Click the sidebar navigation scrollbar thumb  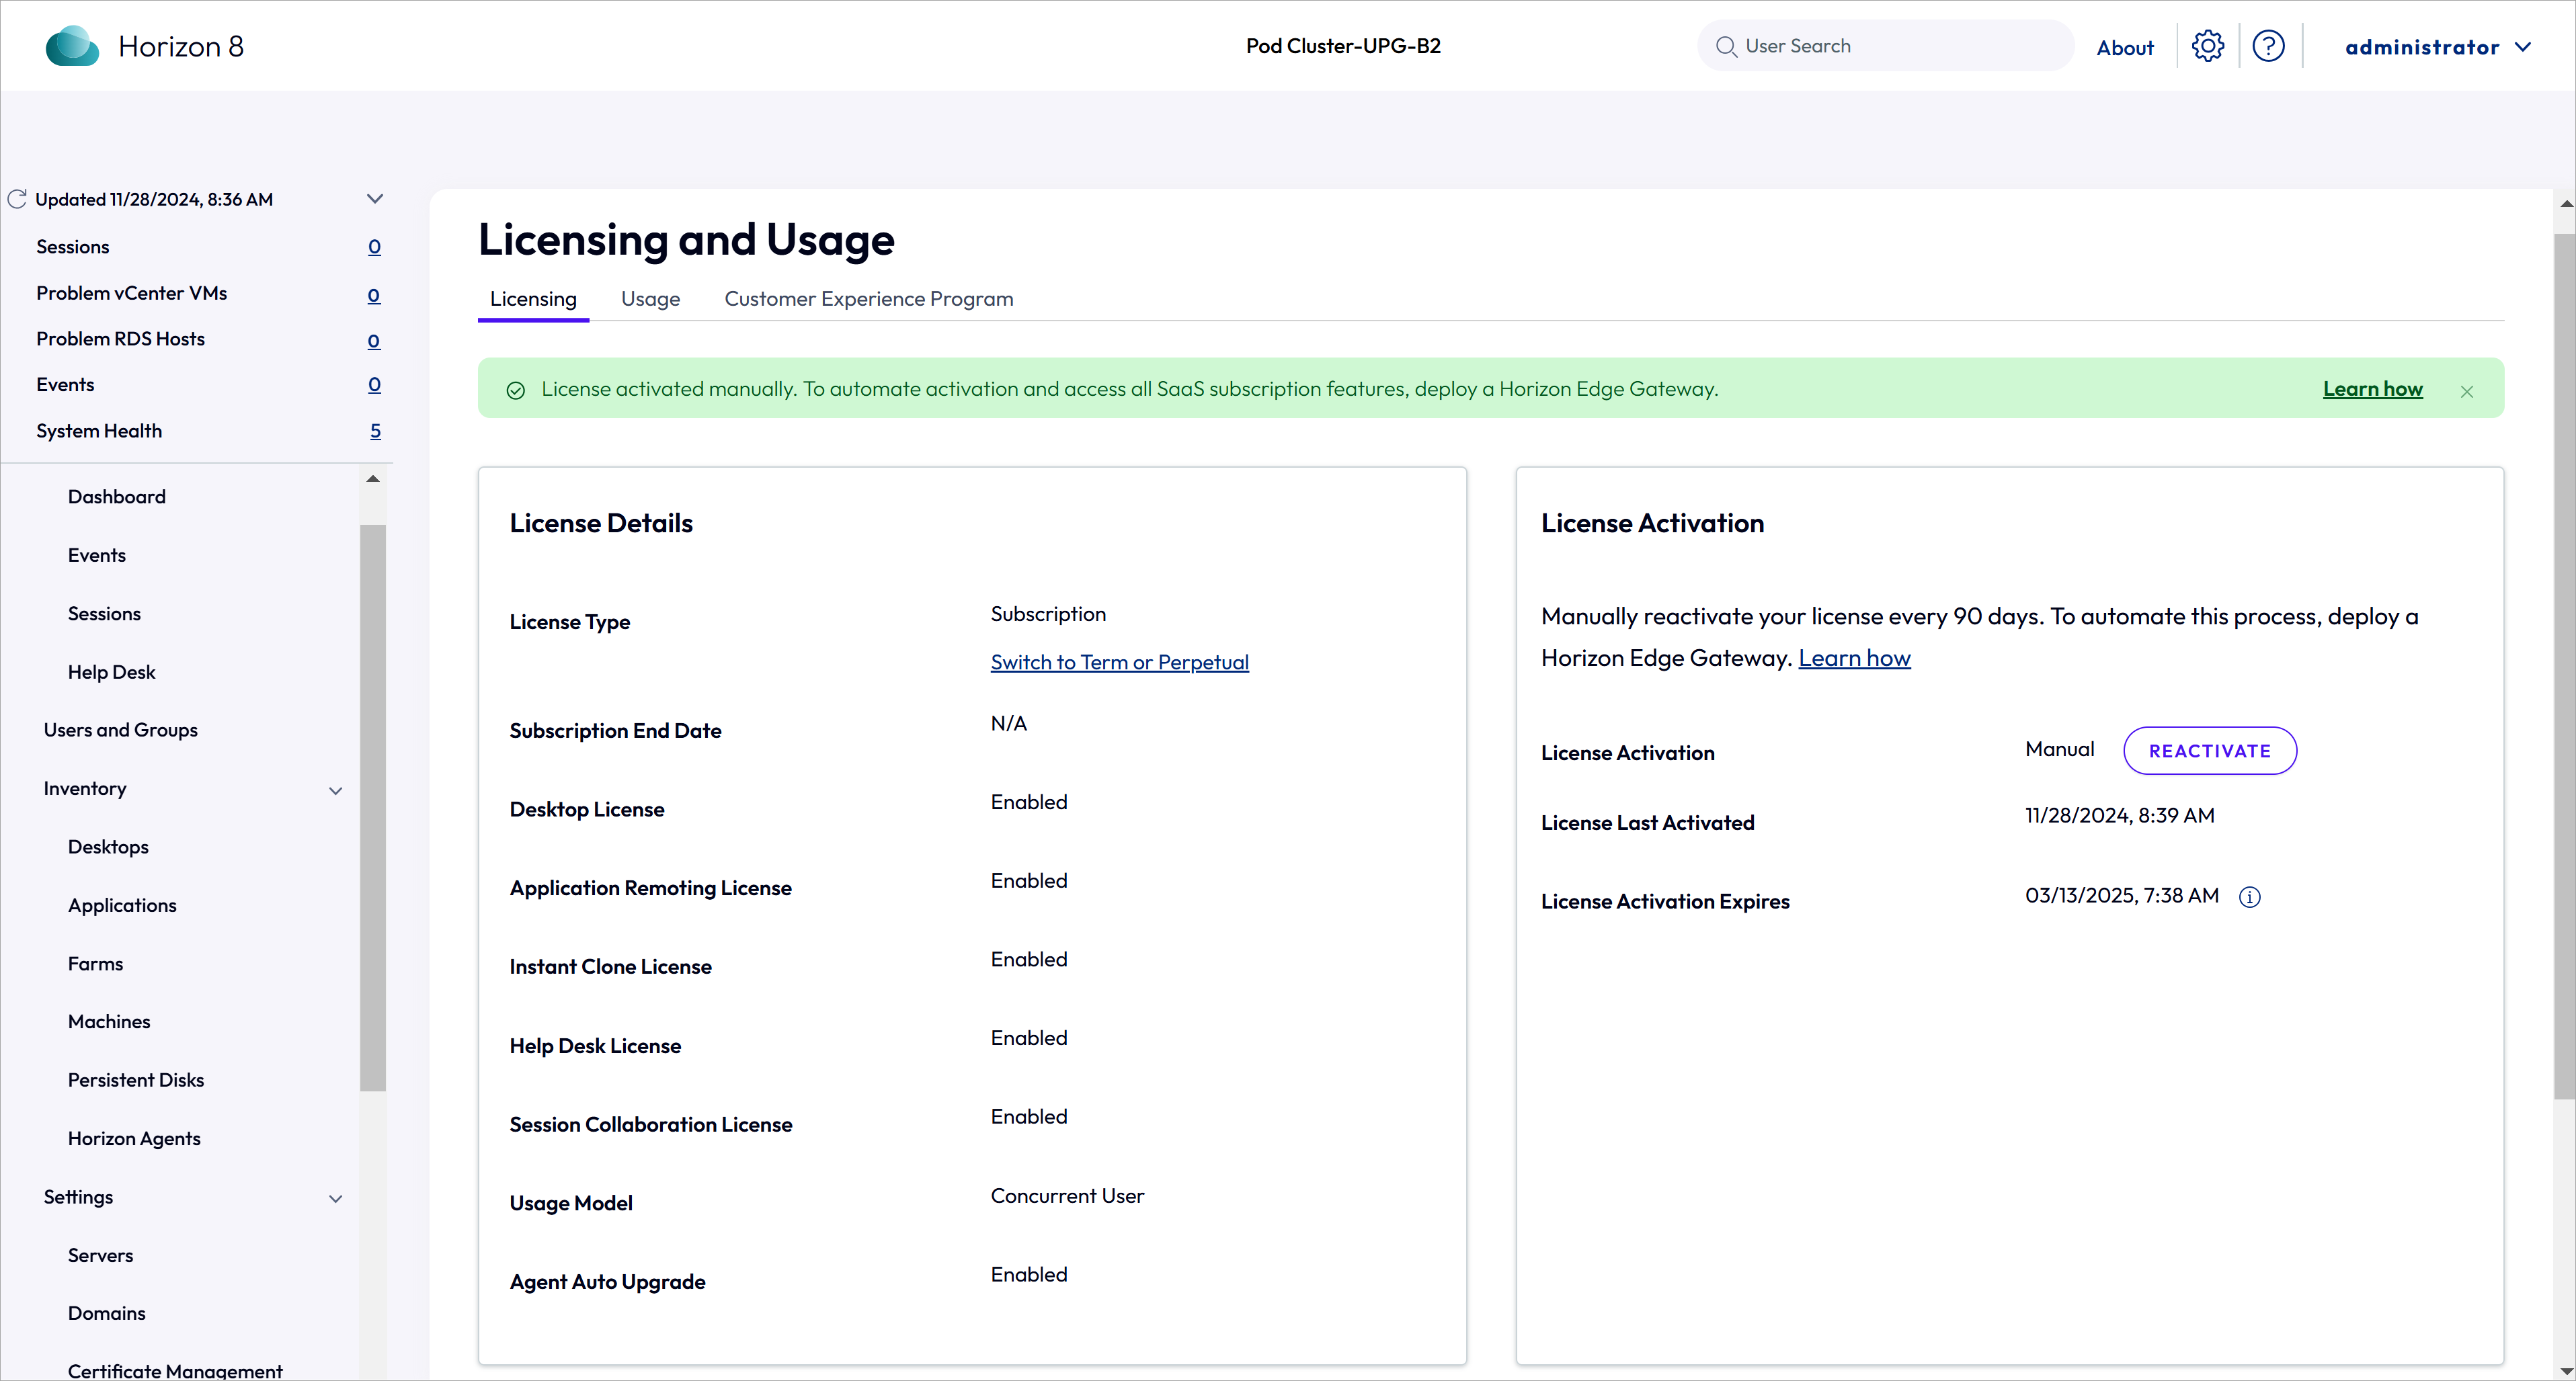(x=373, y=808)
